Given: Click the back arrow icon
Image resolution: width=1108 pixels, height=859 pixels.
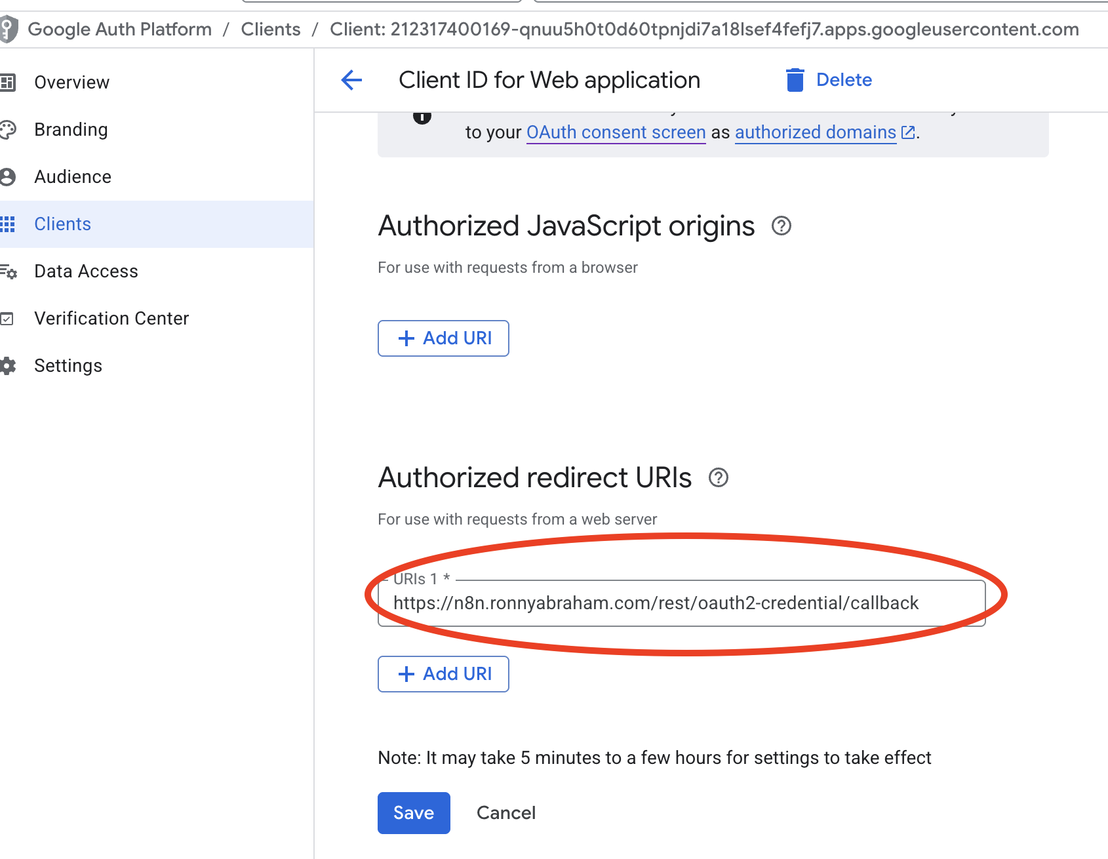Looking at the screenshot, I should click(x=351, y=80).
